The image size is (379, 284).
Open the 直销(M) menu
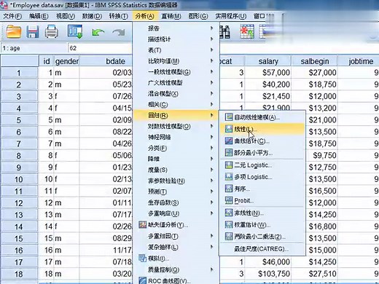171,16
